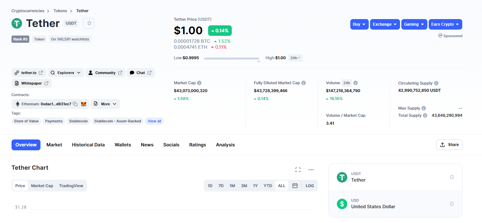Show the TradingView chart view
Image resolution: width=482 pixels, height=223 pixels.
pyautogui.click(x=71, y=186)
